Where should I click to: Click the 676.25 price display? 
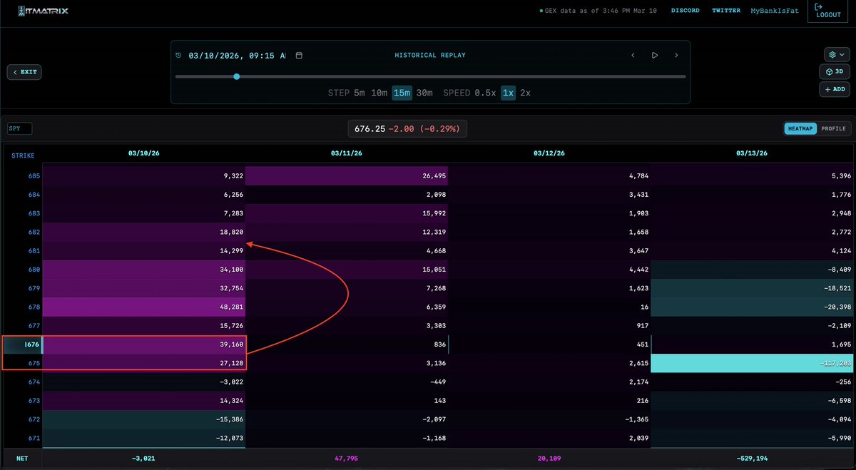pos(408,128)
